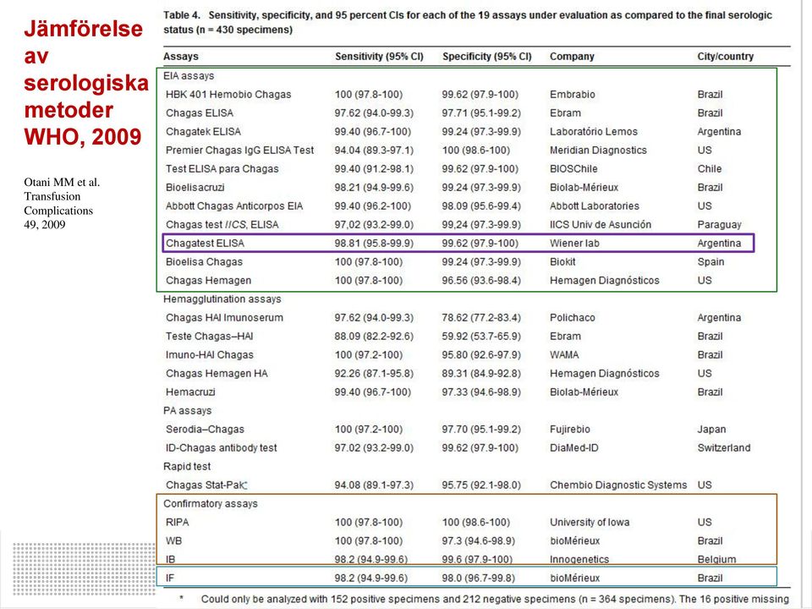Select the assay name "Bioelisacruzi"
Viewport: 812px width, 609px height.
pyautogui.click(x=195, y=188)
